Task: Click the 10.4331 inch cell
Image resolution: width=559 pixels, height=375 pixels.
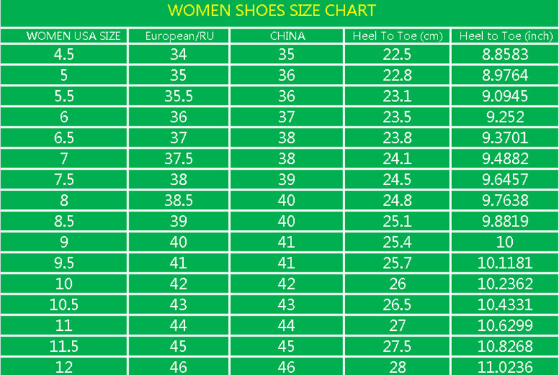Action: point(504,304)
